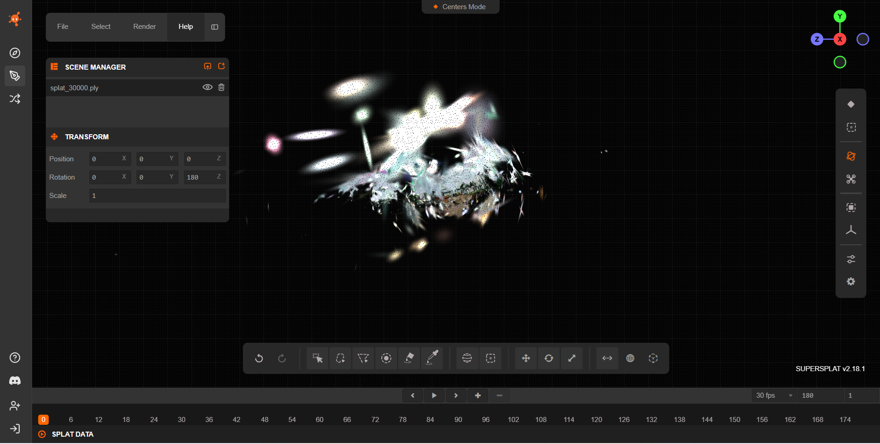The width and height of the screenshot is (880, 444).
Task: Toggle the grid axes icon in right toolbar
Action: [x=851, y=230]
